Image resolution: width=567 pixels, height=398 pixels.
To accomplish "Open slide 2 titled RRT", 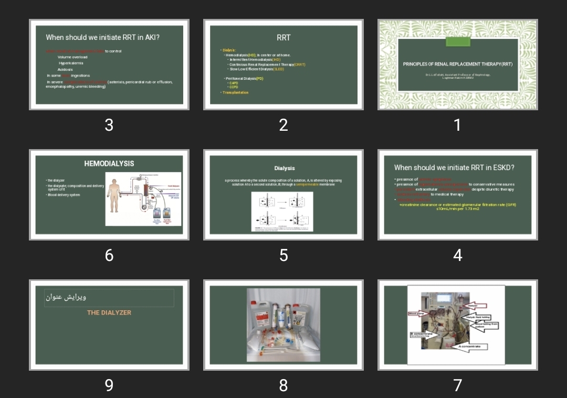I will pos(283,65).
